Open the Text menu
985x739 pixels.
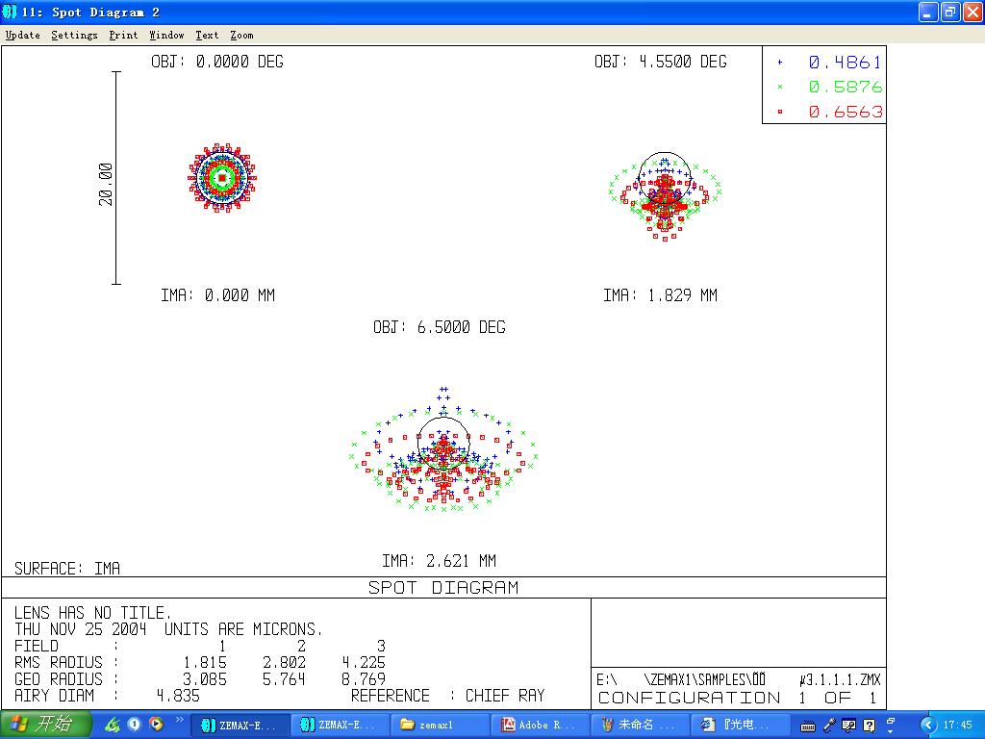207,36
